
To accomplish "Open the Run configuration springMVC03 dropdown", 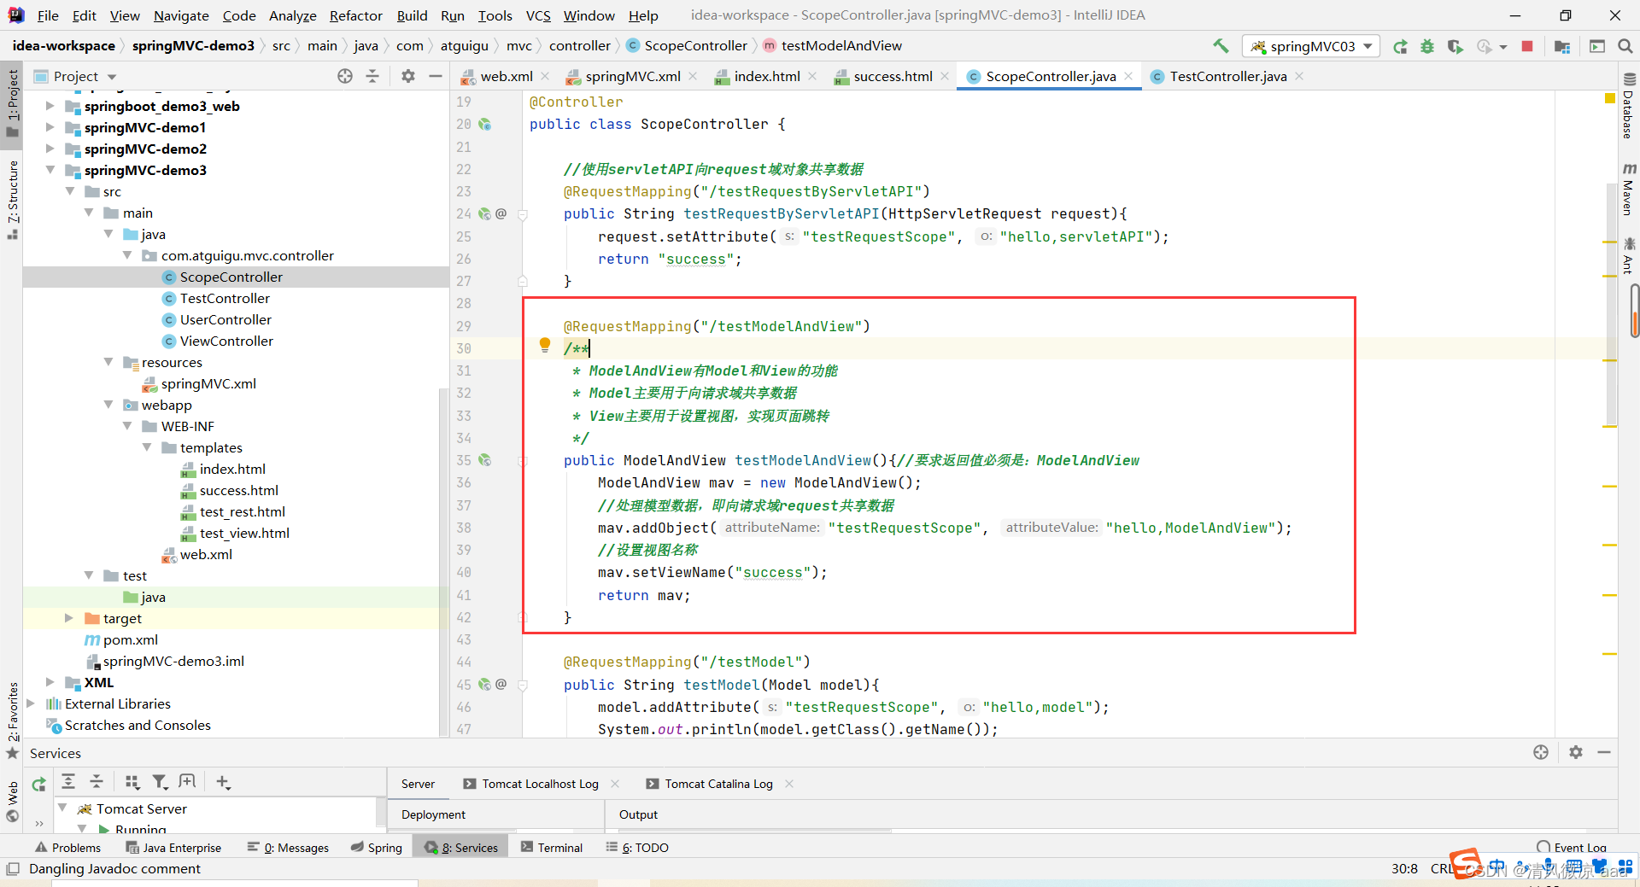I will click(x=1312, y=46).
